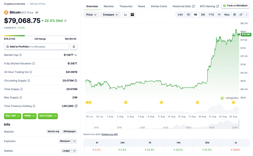253x156 pixels.
Task: Switch to the Markets tab
Action: (108, 6)
